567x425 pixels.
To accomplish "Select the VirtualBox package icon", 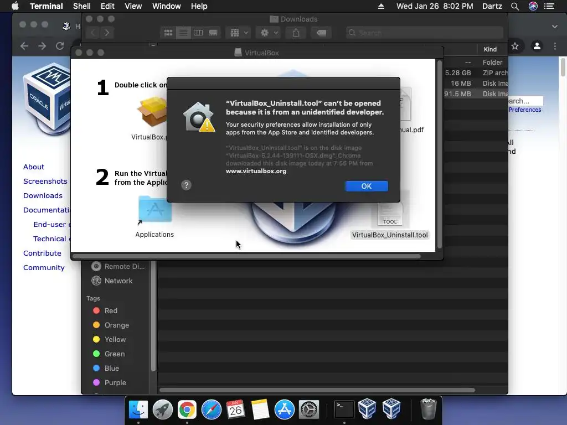I will pyautogui.click(x=152, y=112).
